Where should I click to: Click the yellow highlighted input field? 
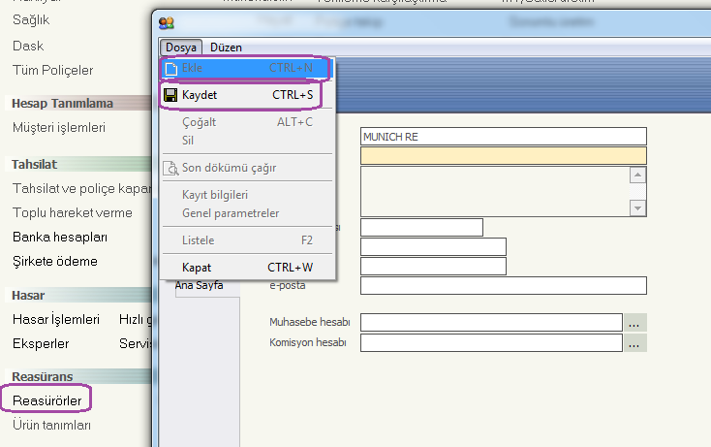502,155
